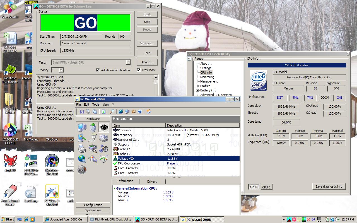
Task: Open the Priority dropdown in ORTHOS
Action: tap(61, 70)
